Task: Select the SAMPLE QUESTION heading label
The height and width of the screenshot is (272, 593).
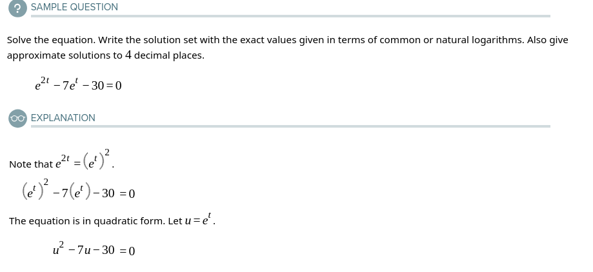Action: [74, 7]
